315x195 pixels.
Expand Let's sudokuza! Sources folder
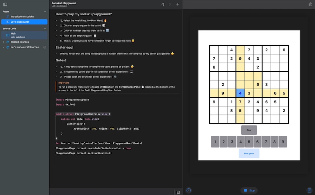click(3, 47)
